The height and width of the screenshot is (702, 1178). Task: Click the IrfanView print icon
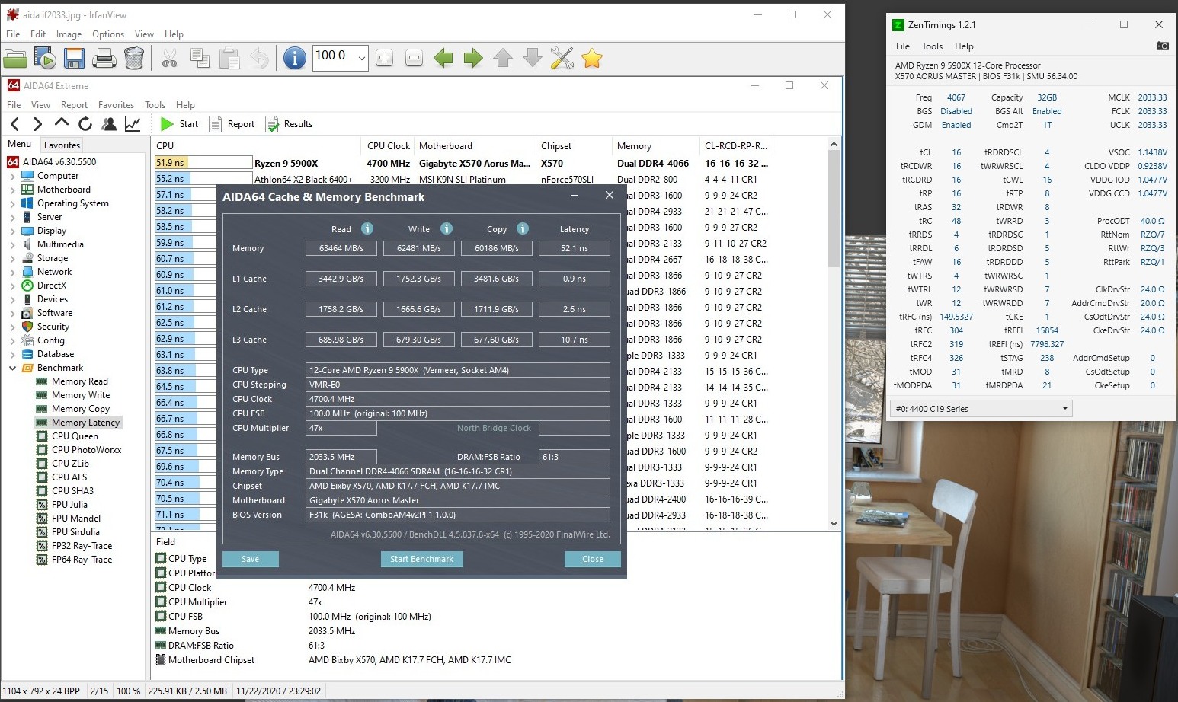coord(104,58)
